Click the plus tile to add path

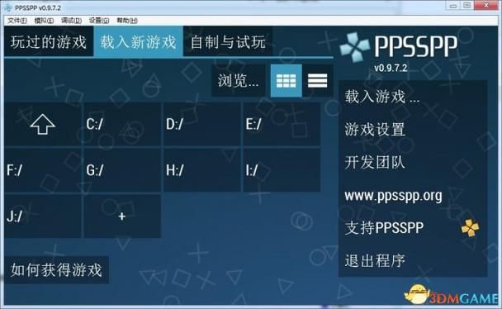122,216
